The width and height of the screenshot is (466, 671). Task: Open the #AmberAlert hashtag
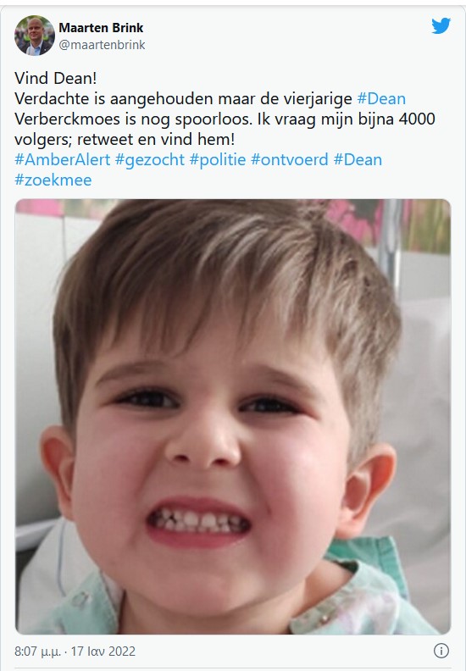(63, 159)
